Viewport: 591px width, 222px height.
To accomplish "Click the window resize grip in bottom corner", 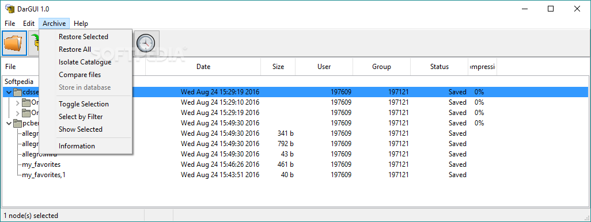I will [587, 218].
